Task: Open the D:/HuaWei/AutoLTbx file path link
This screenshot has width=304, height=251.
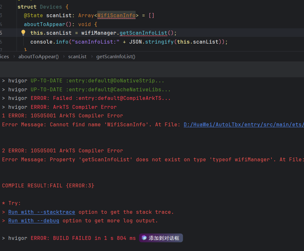Action: [x=243, y=124]
